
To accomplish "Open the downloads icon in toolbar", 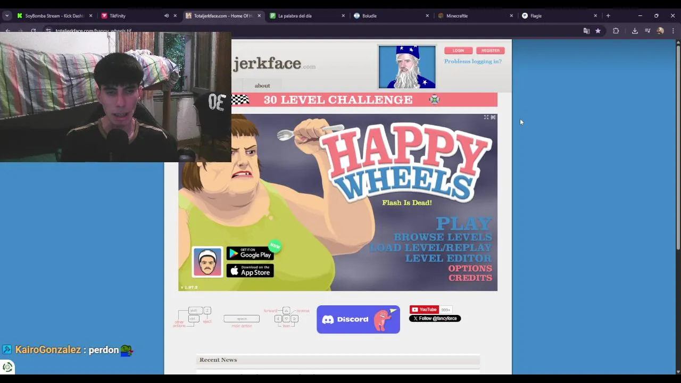I will [x=635, y=31].
